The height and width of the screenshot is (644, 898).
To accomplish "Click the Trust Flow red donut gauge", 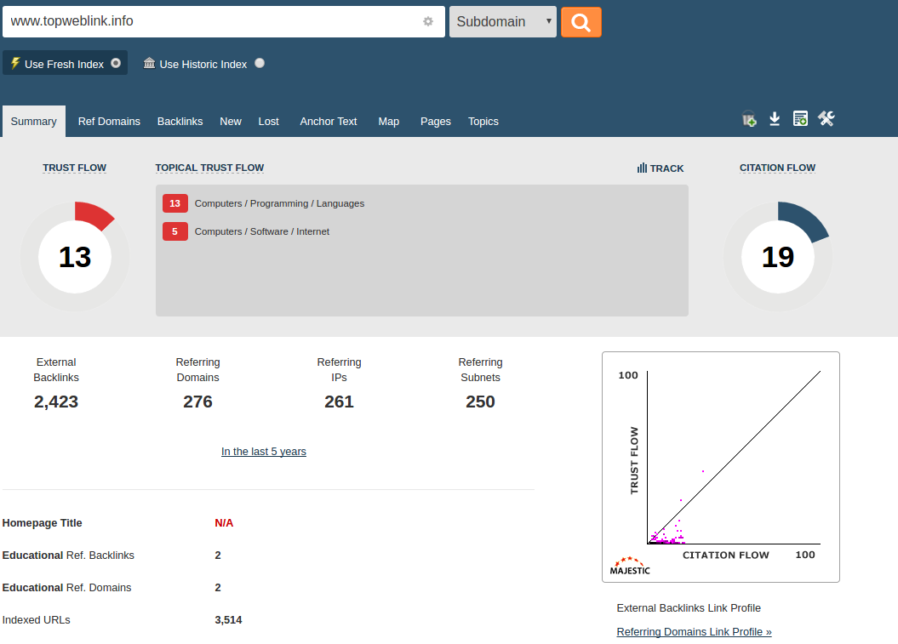I will [75, 256].
